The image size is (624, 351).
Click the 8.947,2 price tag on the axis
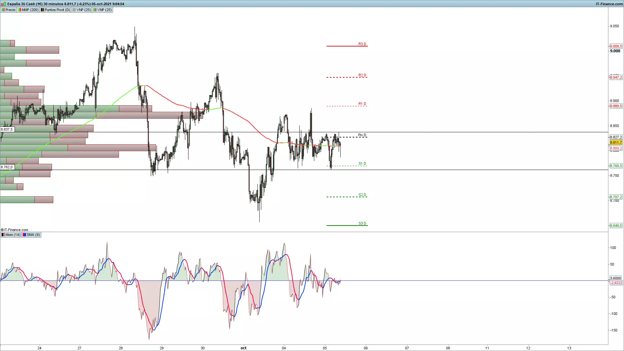click(x=616, y=77)
